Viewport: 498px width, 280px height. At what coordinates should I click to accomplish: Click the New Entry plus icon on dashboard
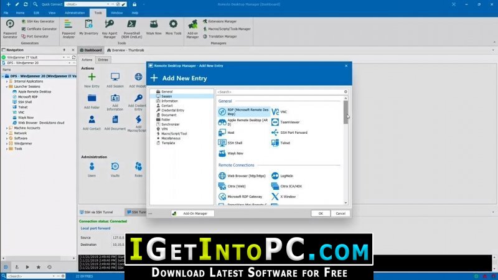click(x=92, y=77)
